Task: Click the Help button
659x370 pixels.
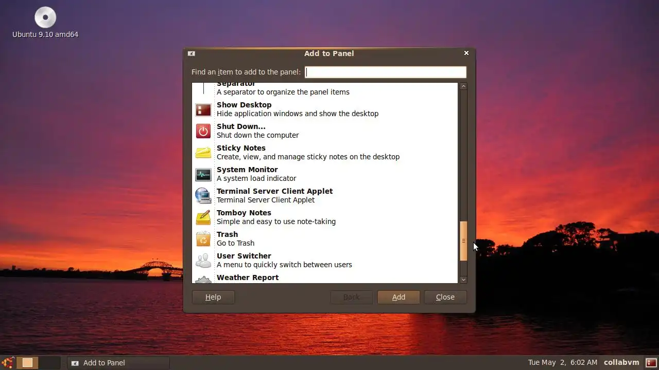Action: (x=213, y=297)
